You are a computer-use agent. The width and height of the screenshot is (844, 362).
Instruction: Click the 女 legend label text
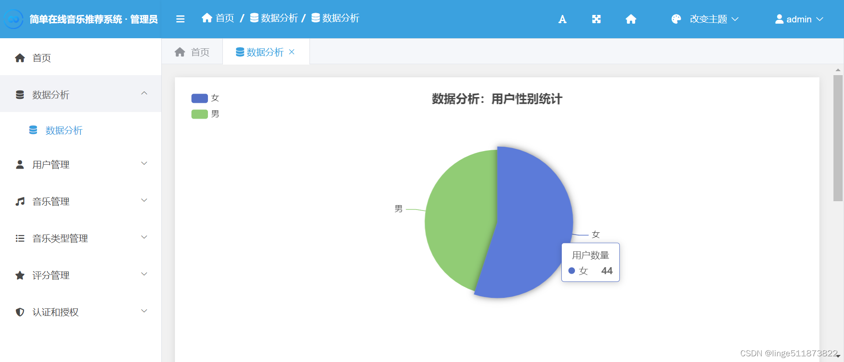click(x=215, y=98)
